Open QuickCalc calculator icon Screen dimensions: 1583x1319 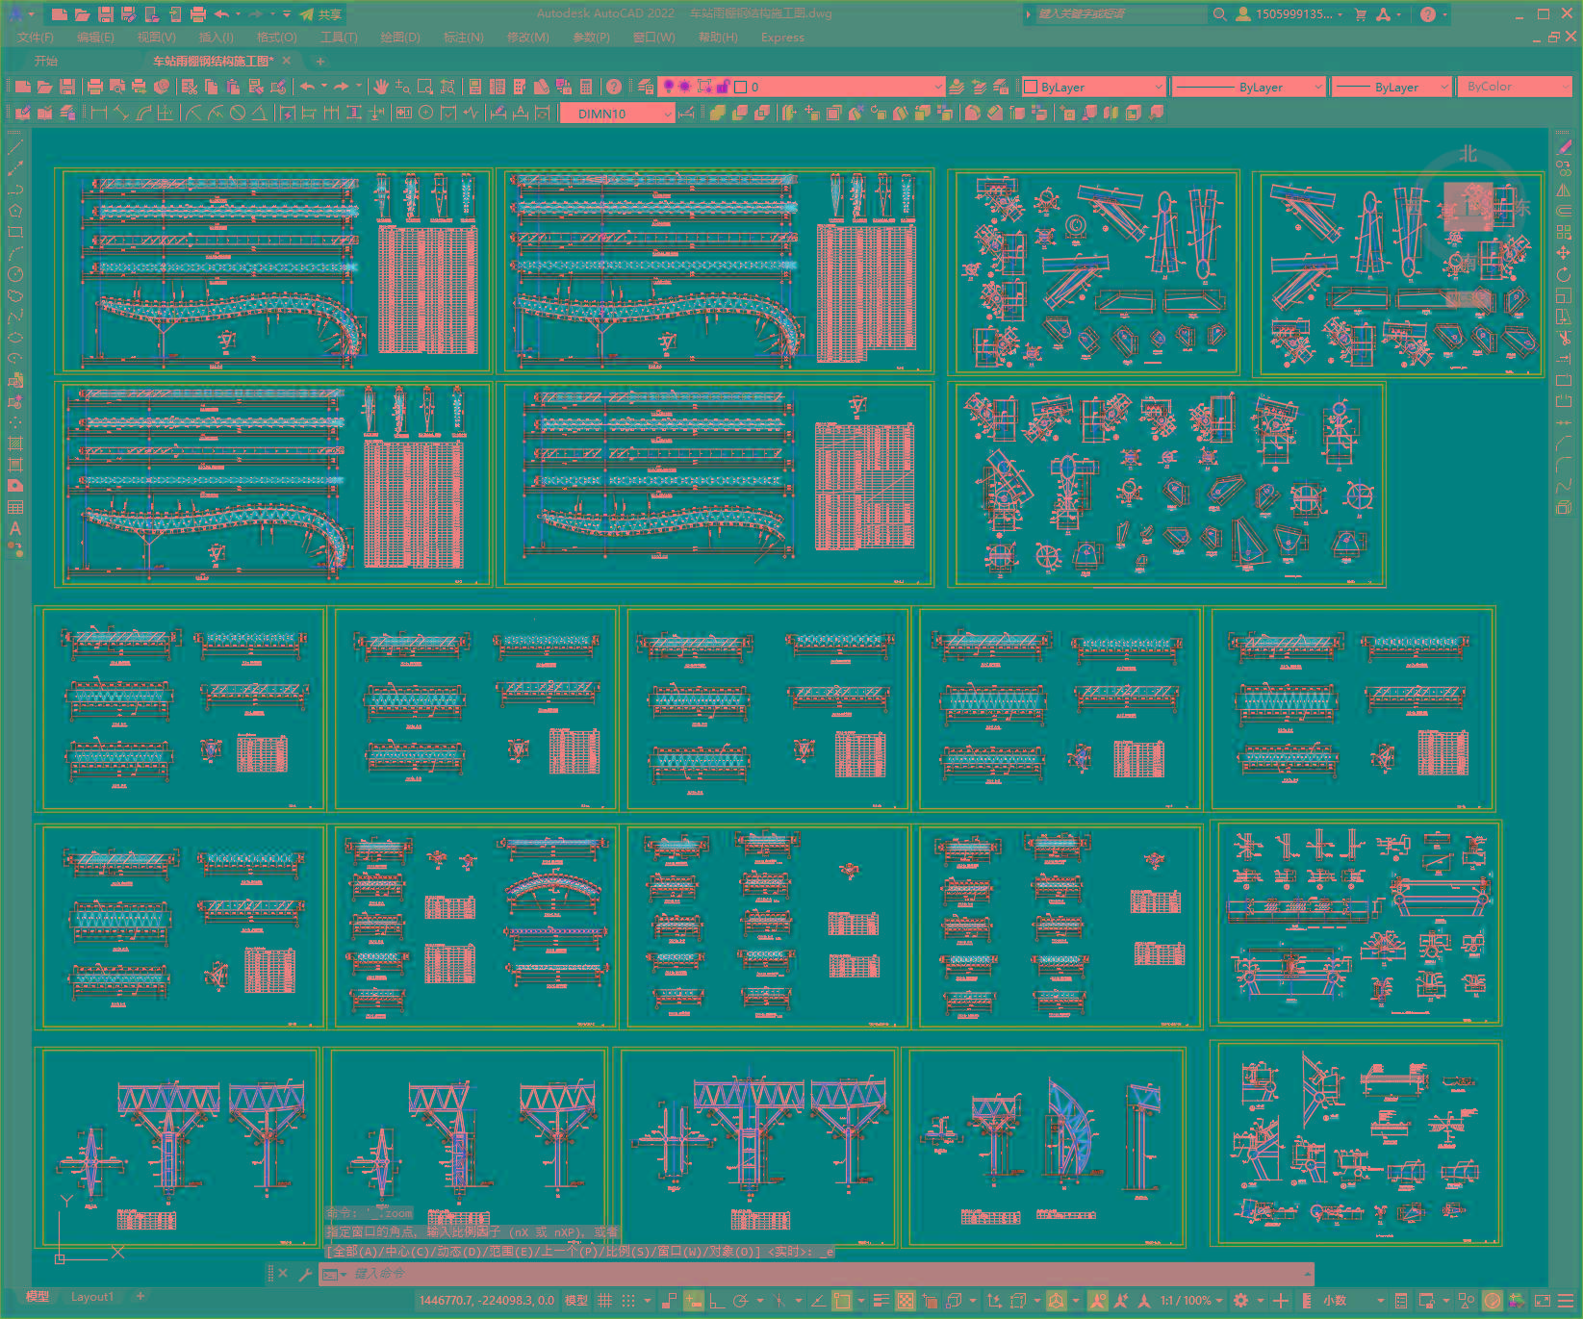pos(586,87)
